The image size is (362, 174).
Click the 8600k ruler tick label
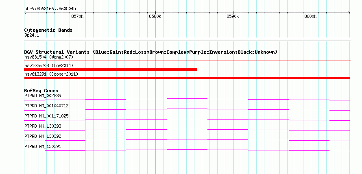(x=310, y=17)
